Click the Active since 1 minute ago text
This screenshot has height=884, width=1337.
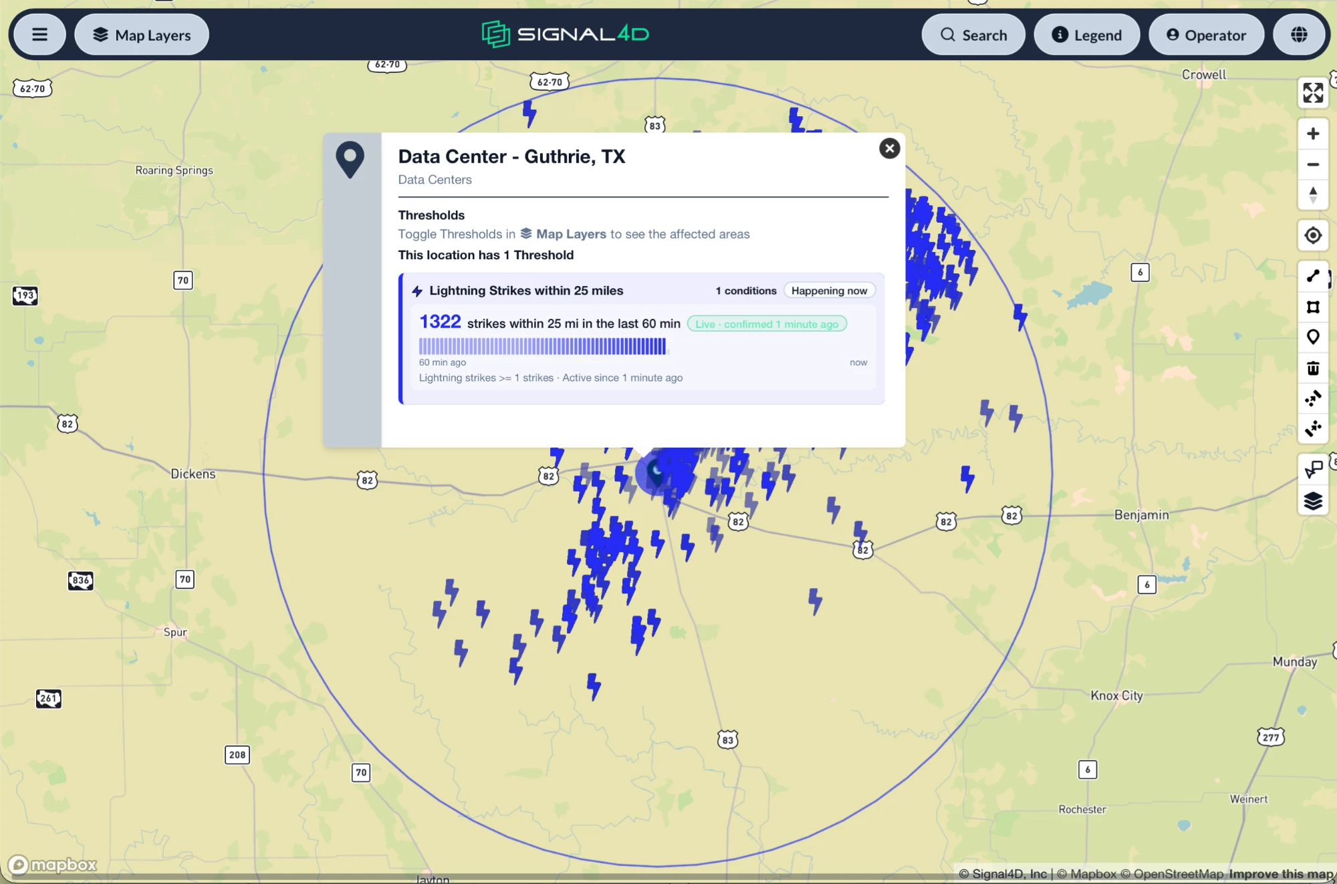(622, 378)
